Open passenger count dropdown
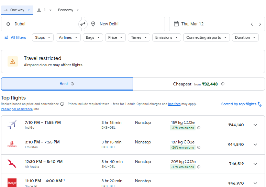Image resolution: width=266 pixels, height=187 pixels. 44,10
